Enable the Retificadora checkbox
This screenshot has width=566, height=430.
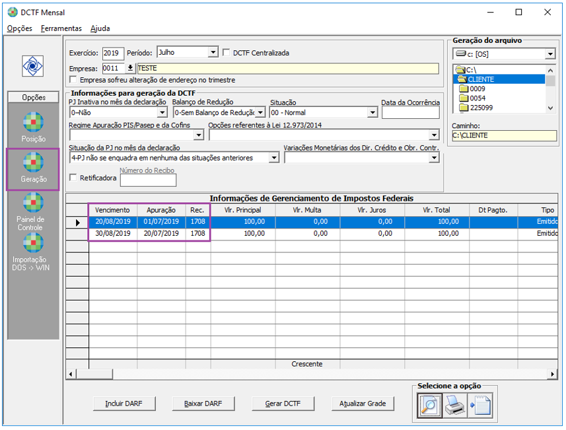[x=73, y=177]
